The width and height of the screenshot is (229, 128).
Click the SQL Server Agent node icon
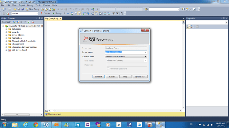(9, 50)
